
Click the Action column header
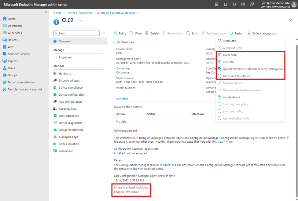(120, 114)
